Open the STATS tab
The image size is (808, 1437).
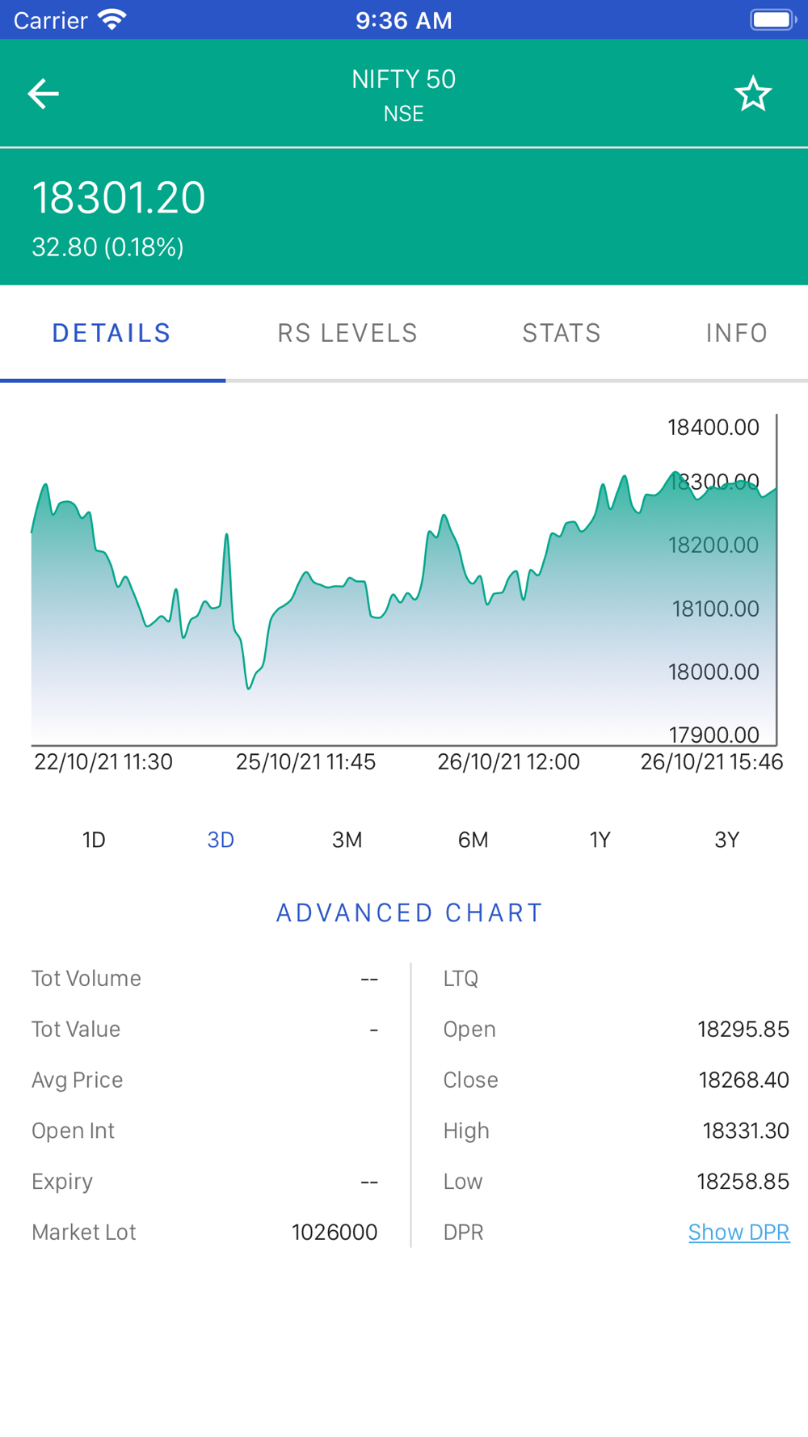pos(562,333)
